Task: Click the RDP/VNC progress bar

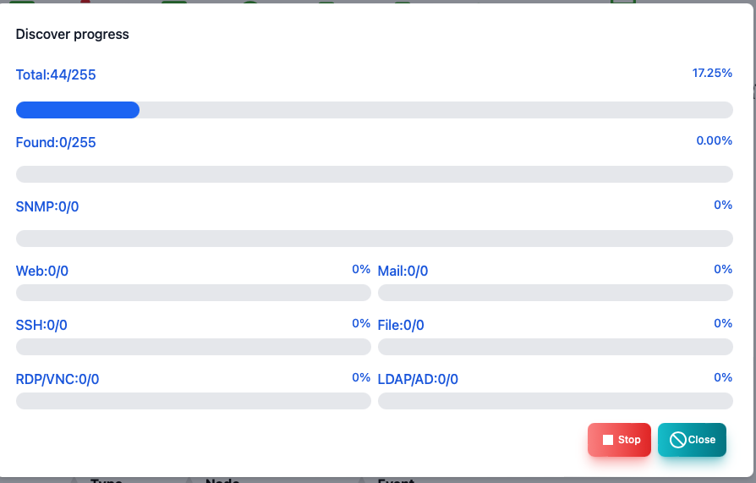Action: (194, 400)
